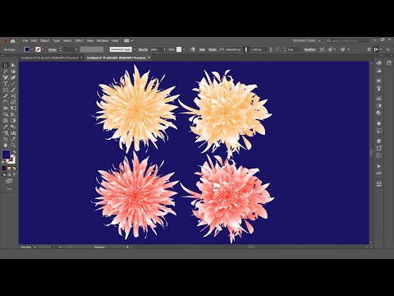Toggle constrain width and height proportions

pos(245,49)
